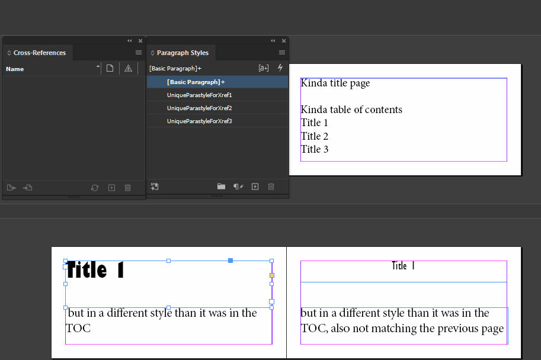Viewport: 541px width, 360px height.
Task: Click Go to Destination icon in Cross-References
Action: click(28, 188)
